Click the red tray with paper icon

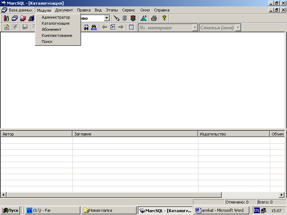pos(23,18)
